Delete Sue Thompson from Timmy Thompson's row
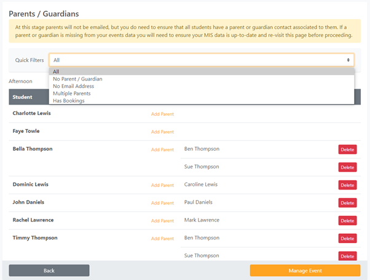This screenshot has width=370, height=280. (347, 256)
